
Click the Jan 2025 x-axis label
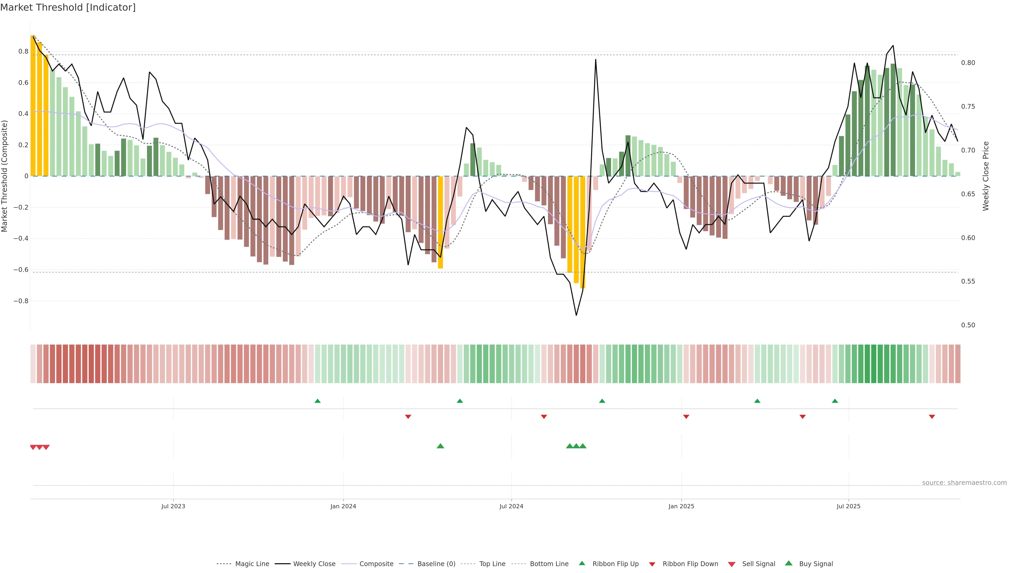681,506
